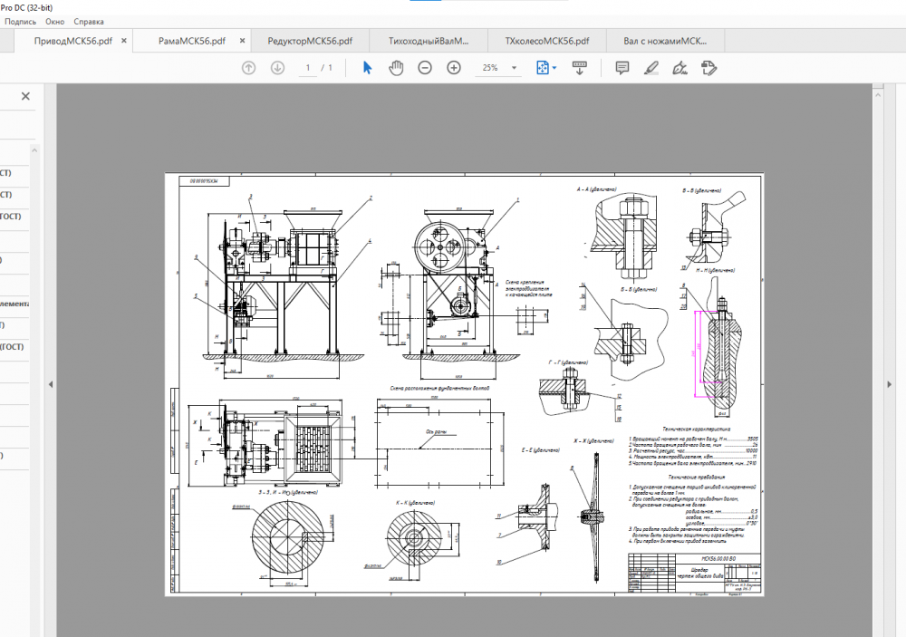Select the Highlight pen tool
Viewport: 906px width, 637px height.
651,68
